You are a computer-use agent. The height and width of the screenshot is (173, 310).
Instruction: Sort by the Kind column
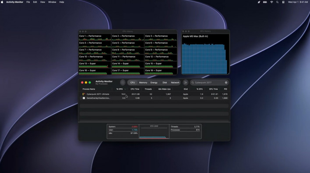(x=186, y=89)
